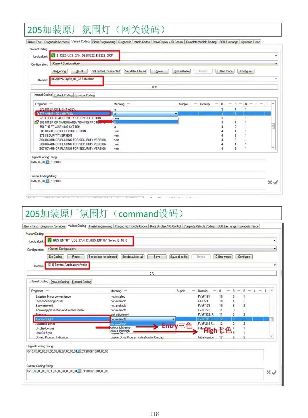Click lock icon on 882 Interior Safeguard row
The width and height of the screenshot is (308, 418).
coord(37,122)
